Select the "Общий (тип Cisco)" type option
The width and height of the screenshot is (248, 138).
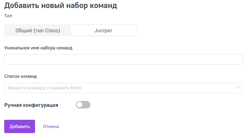click(x=38, y=30)
